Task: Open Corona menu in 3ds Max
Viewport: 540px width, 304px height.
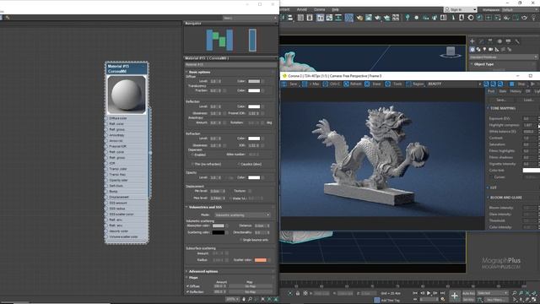Action: click(x=319, y=9)
